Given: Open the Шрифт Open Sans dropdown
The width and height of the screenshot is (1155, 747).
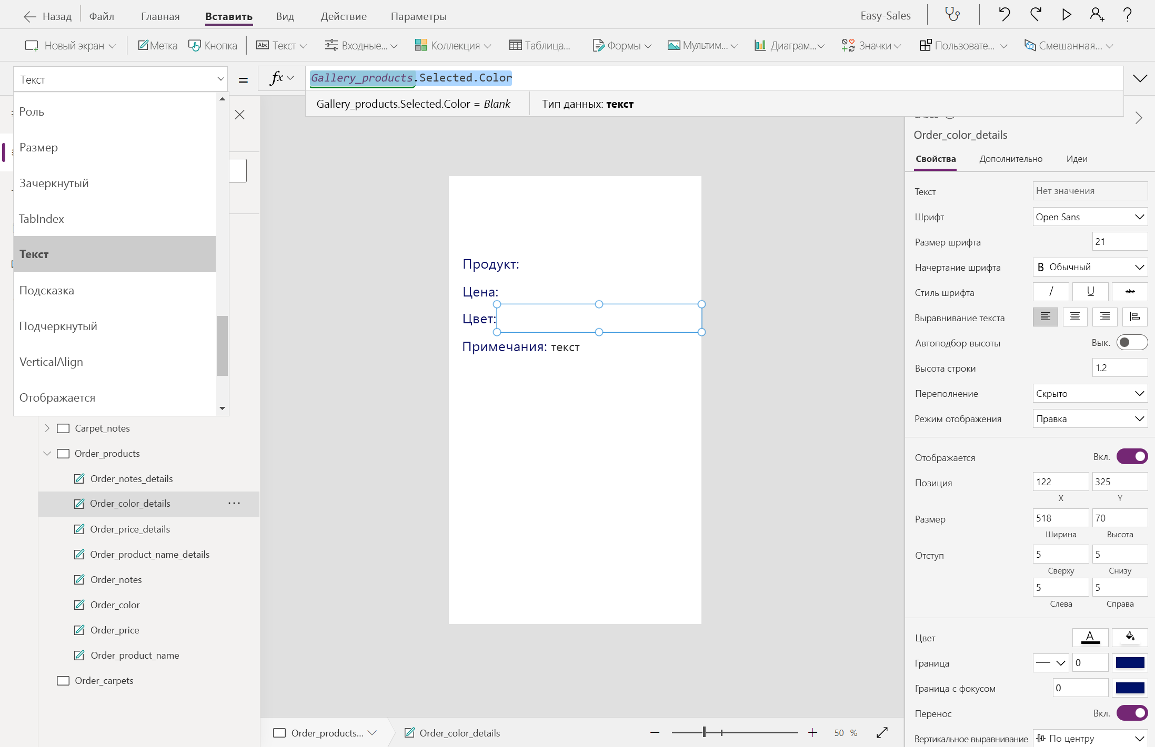Looking at the screenshot, I should [x=1090, y=217].
